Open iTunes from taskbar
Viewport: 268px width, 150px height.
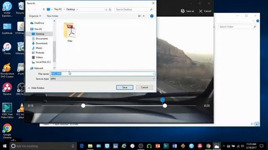[x=132, y=146]
